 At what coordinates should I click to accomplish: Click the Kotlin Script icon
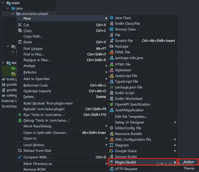coord(111,93)
